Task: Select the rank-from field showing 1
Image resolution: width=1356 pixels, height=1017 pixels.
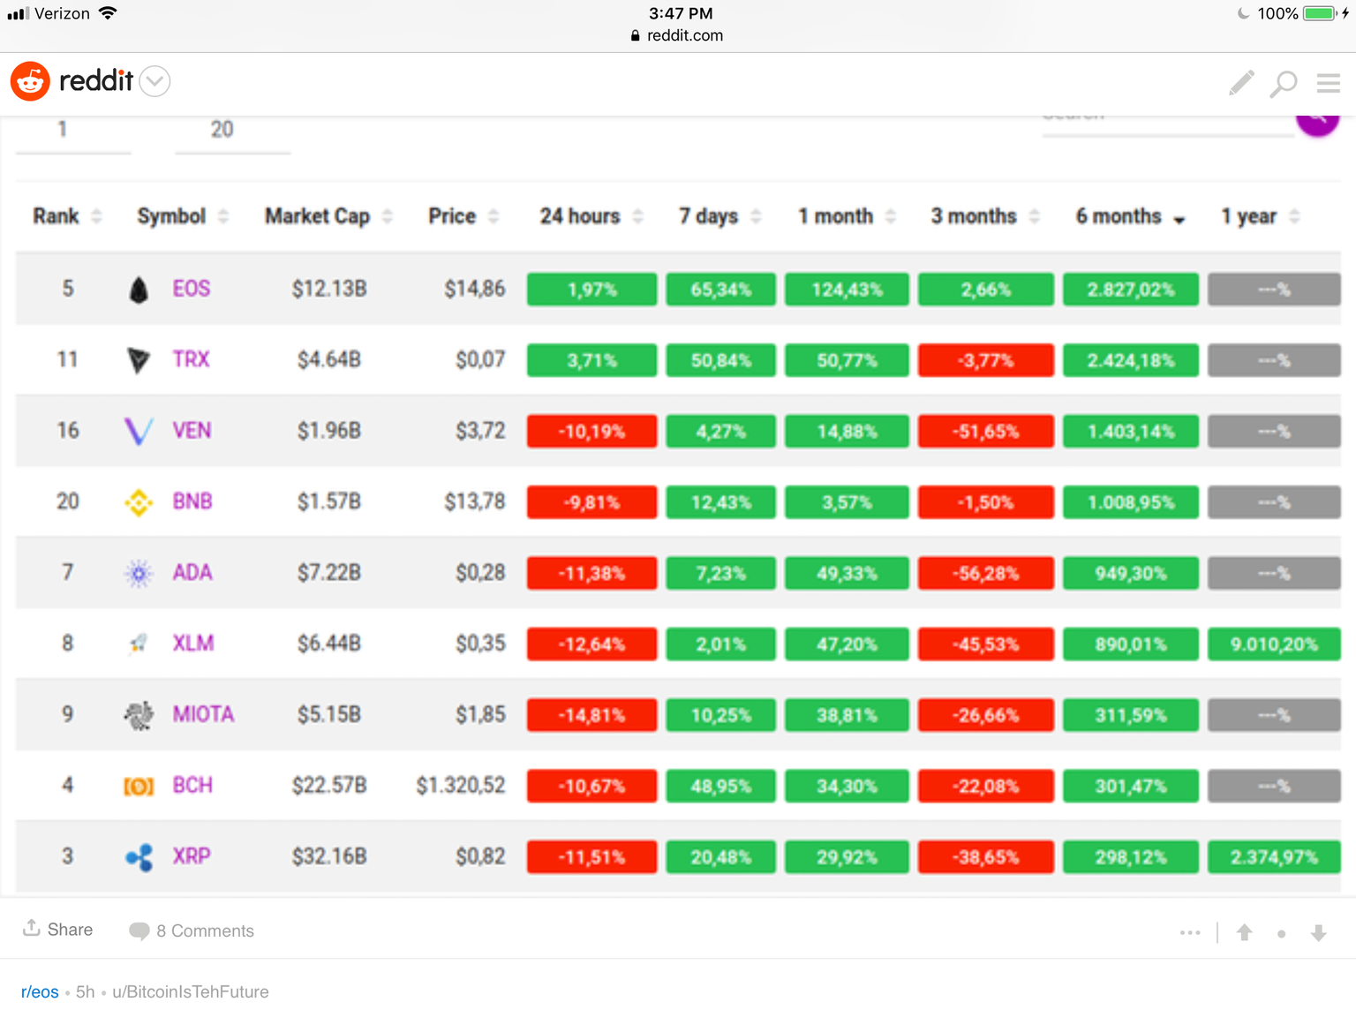Action: click(73, 134)
